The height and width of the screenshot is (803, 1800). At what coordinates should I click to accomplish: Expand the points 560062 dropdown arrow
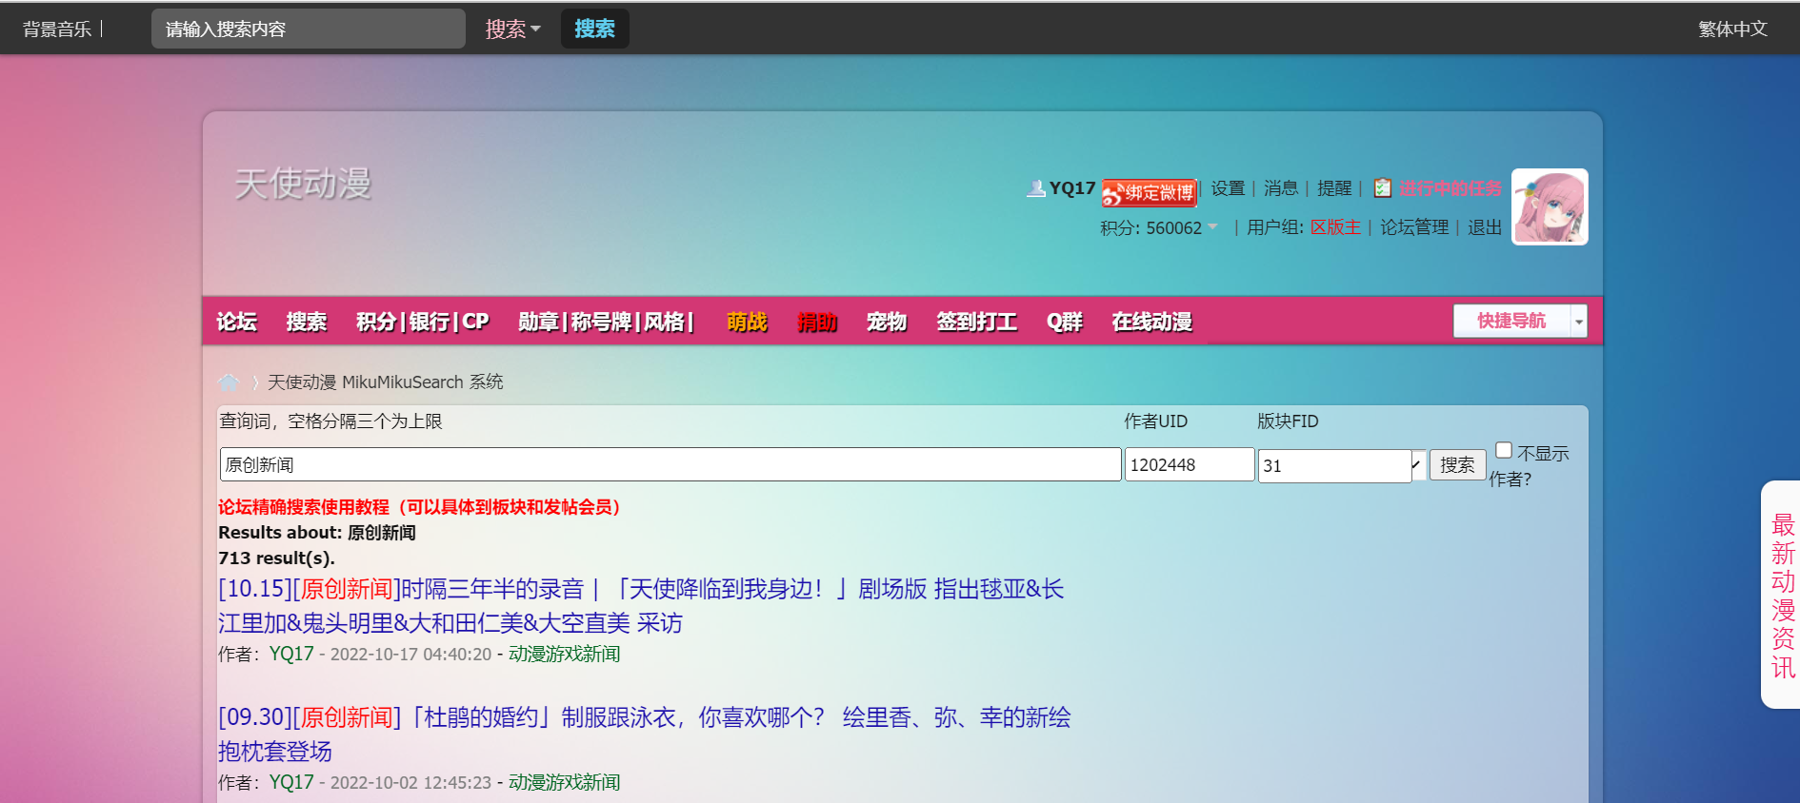(x=1212, y=227)
